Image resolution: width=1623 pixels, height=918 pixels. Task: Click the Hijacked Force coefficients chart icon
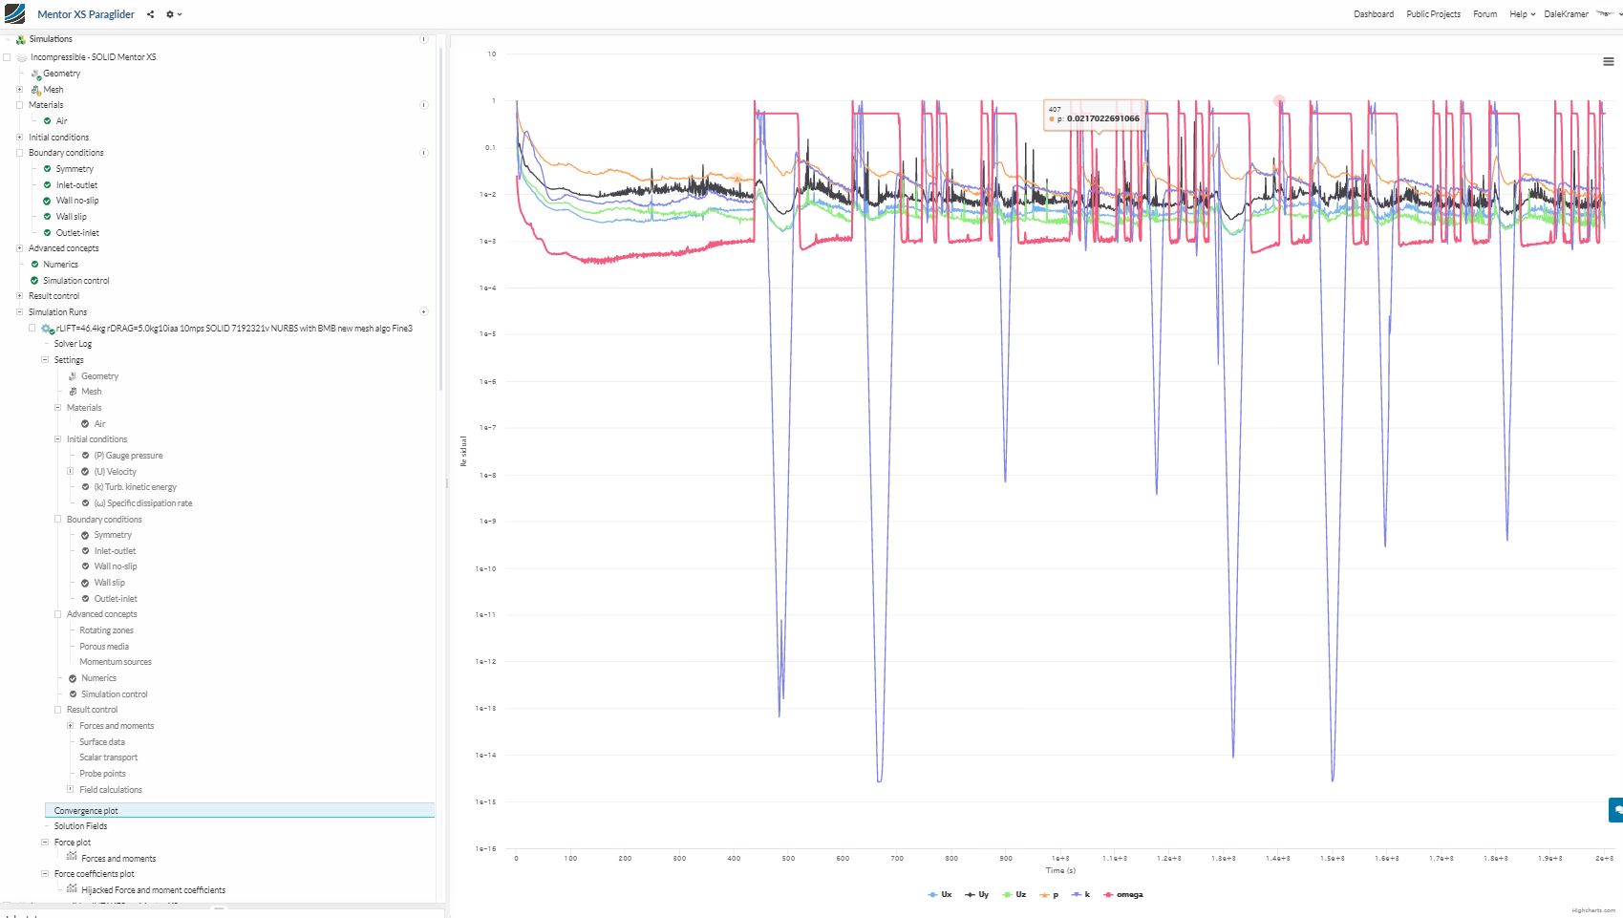click(72, 888)
